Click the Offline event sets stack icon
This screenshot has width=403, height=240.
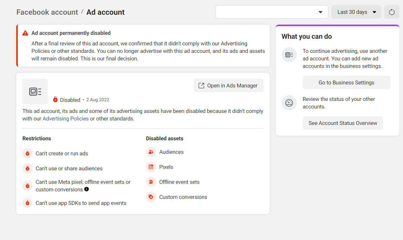[151, 182]
